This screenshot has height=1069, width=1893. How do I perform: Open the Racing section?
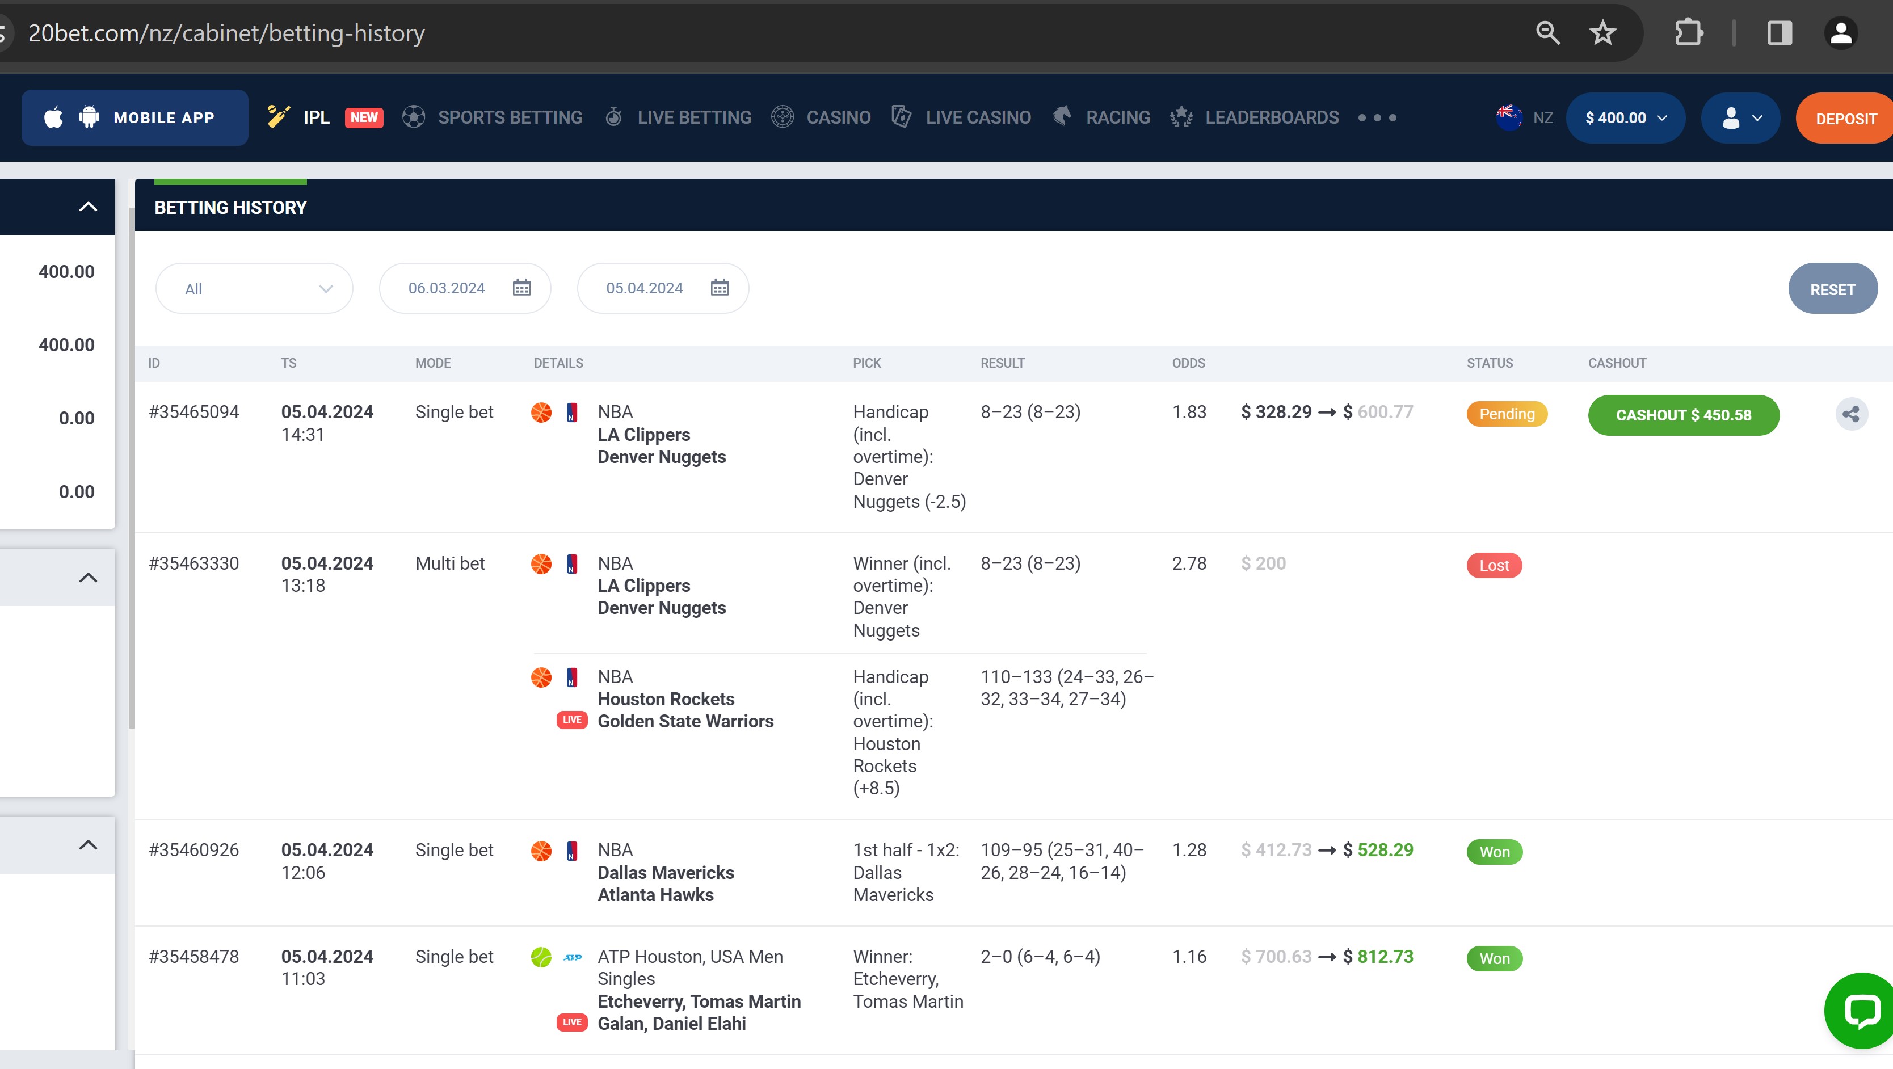point(1118,117)
